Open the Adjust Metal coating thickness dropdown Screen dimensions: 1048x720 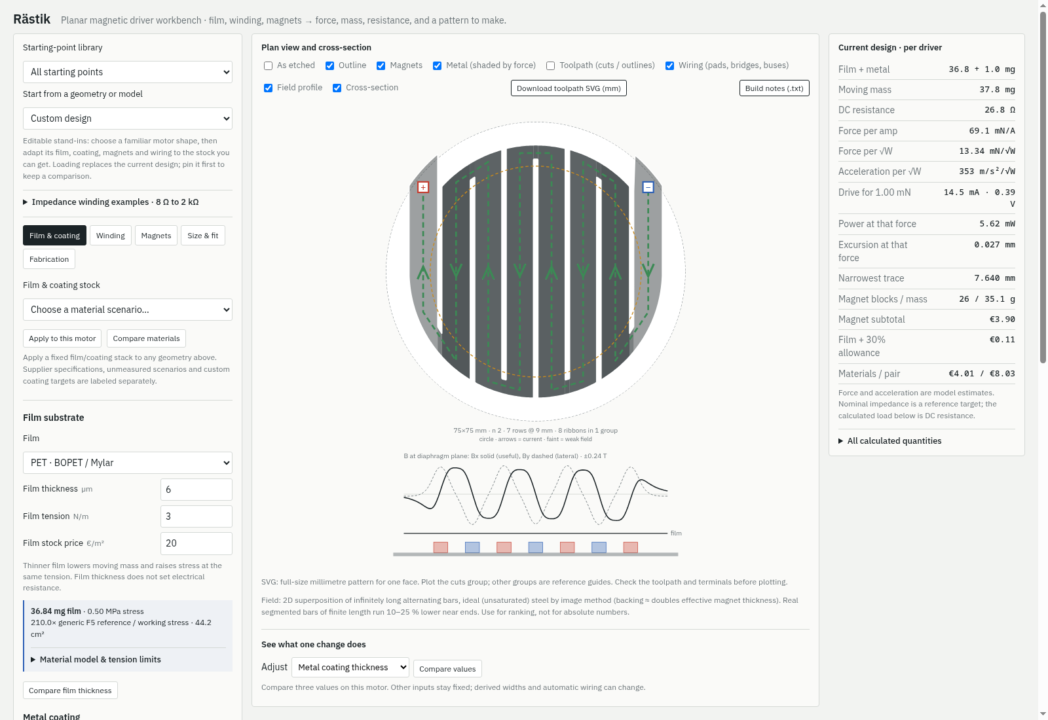[x=350, y=668]
